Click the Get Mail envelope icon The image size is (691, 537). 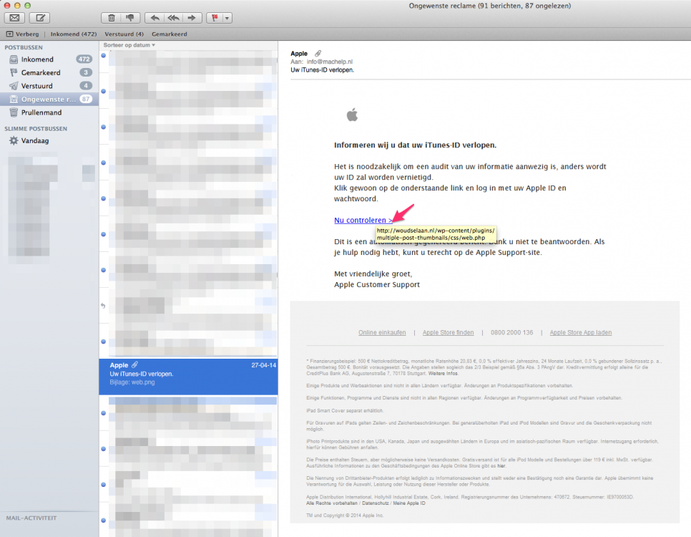coord(14,18)
